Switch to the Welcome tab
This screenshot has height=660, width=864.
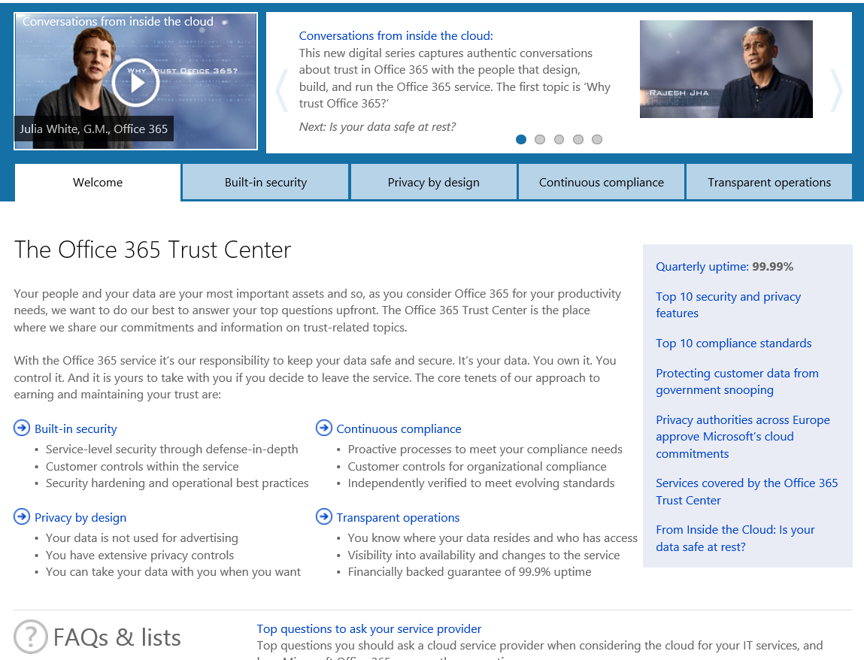pos(98,183)
